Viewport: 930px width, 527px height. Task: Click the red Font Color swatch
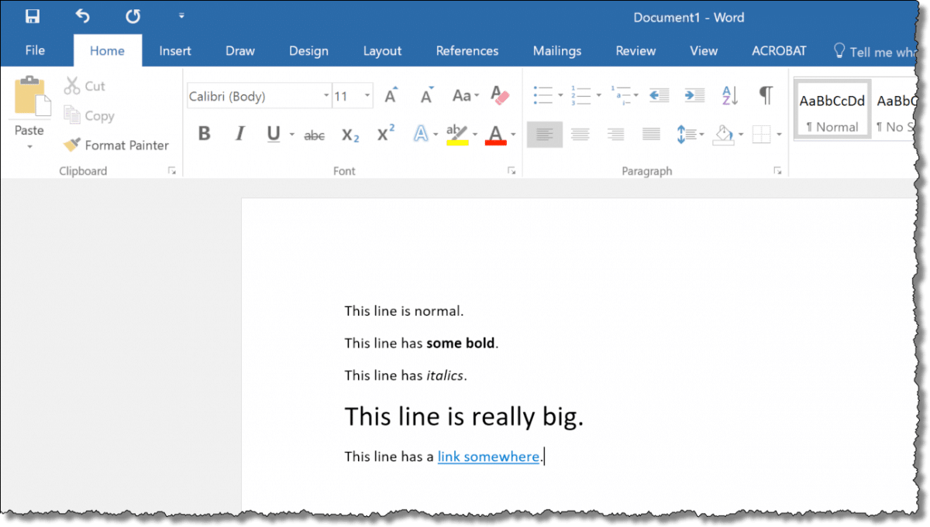[497, 134]
